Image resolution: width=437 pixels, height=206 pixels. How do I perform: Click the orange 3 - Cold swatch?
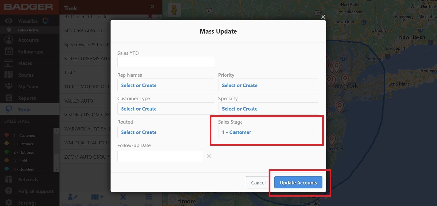click(6, 161)
